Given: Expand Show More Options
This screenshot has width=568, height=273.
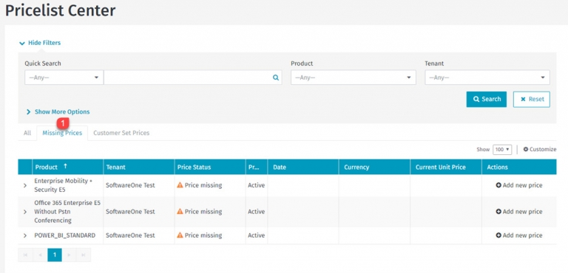Looking at the screenshot, I should tap(58, 111).
